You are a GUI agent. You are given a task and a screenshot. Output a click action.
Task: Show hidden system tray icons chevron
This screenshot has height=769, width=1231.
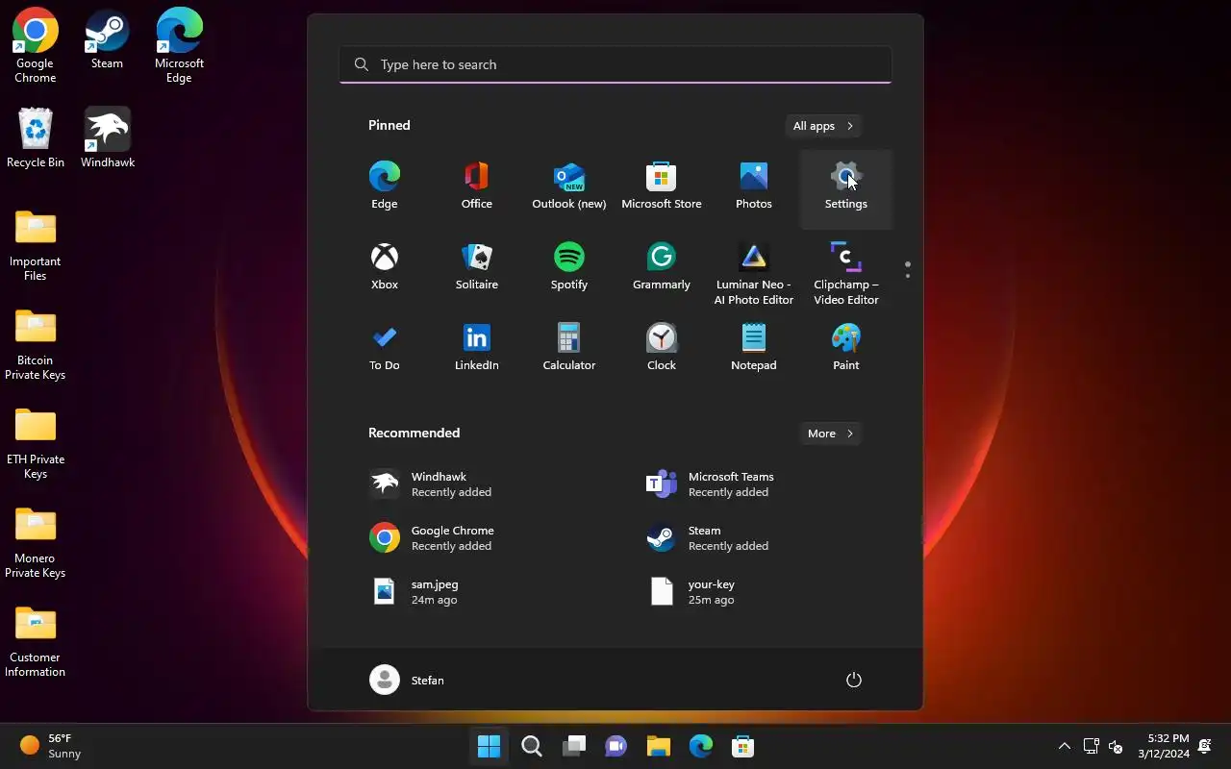click(1065, 746)
